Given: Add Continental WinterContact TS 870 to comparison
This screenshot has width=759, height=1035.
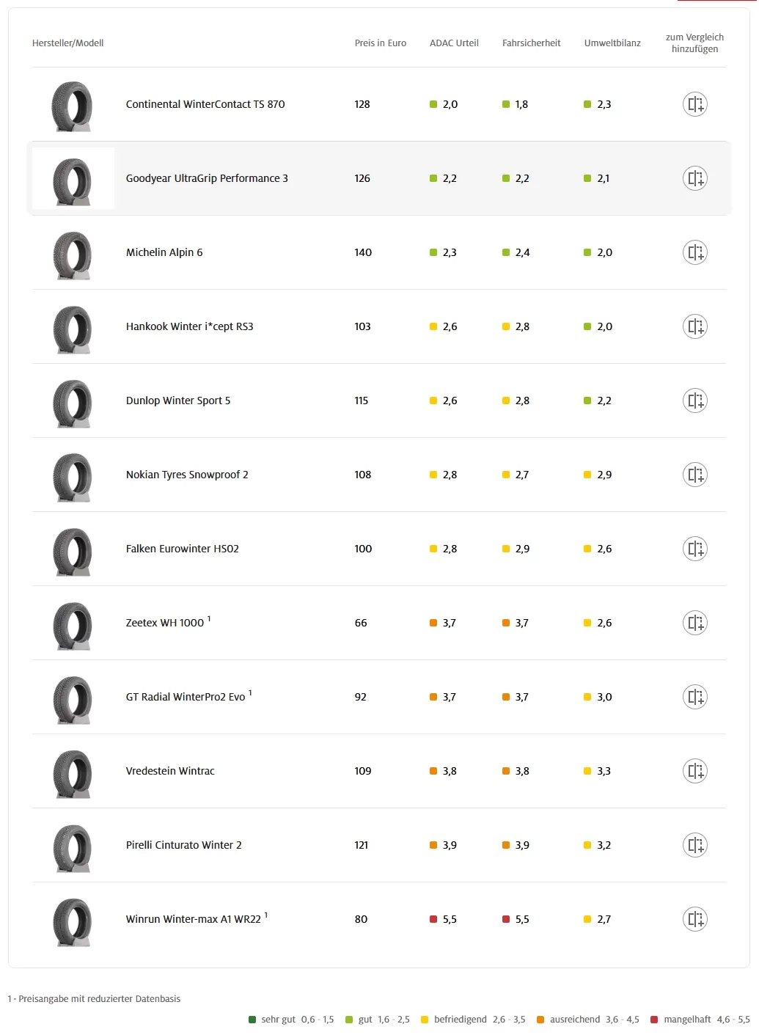Looking at the screenshot, I should click(x=694, y=104).
